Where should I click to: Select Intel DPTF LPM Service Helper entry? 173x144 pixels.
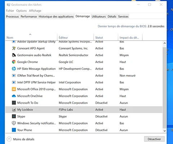[x=36, y=82]
